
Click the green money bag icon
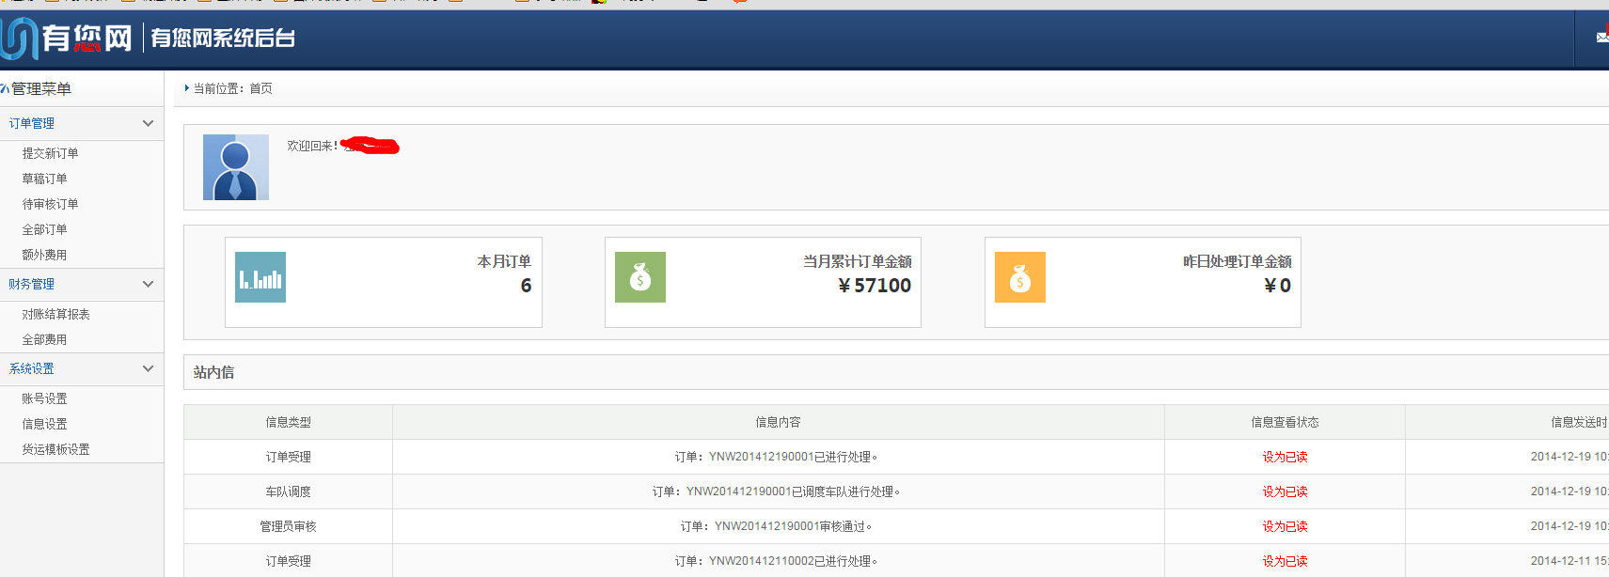pyautogui.click(x=640, y=277)
